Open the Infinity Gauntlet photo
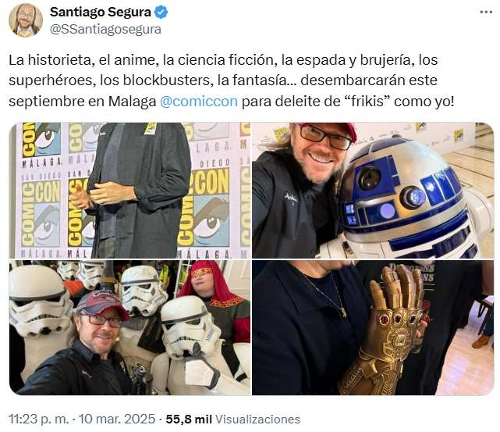Screen dimensions: 500x432 [373, 327]
